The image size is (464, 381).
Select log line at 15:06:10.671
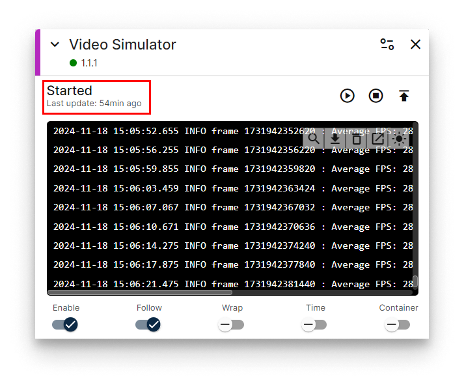[x=233, y=227]
